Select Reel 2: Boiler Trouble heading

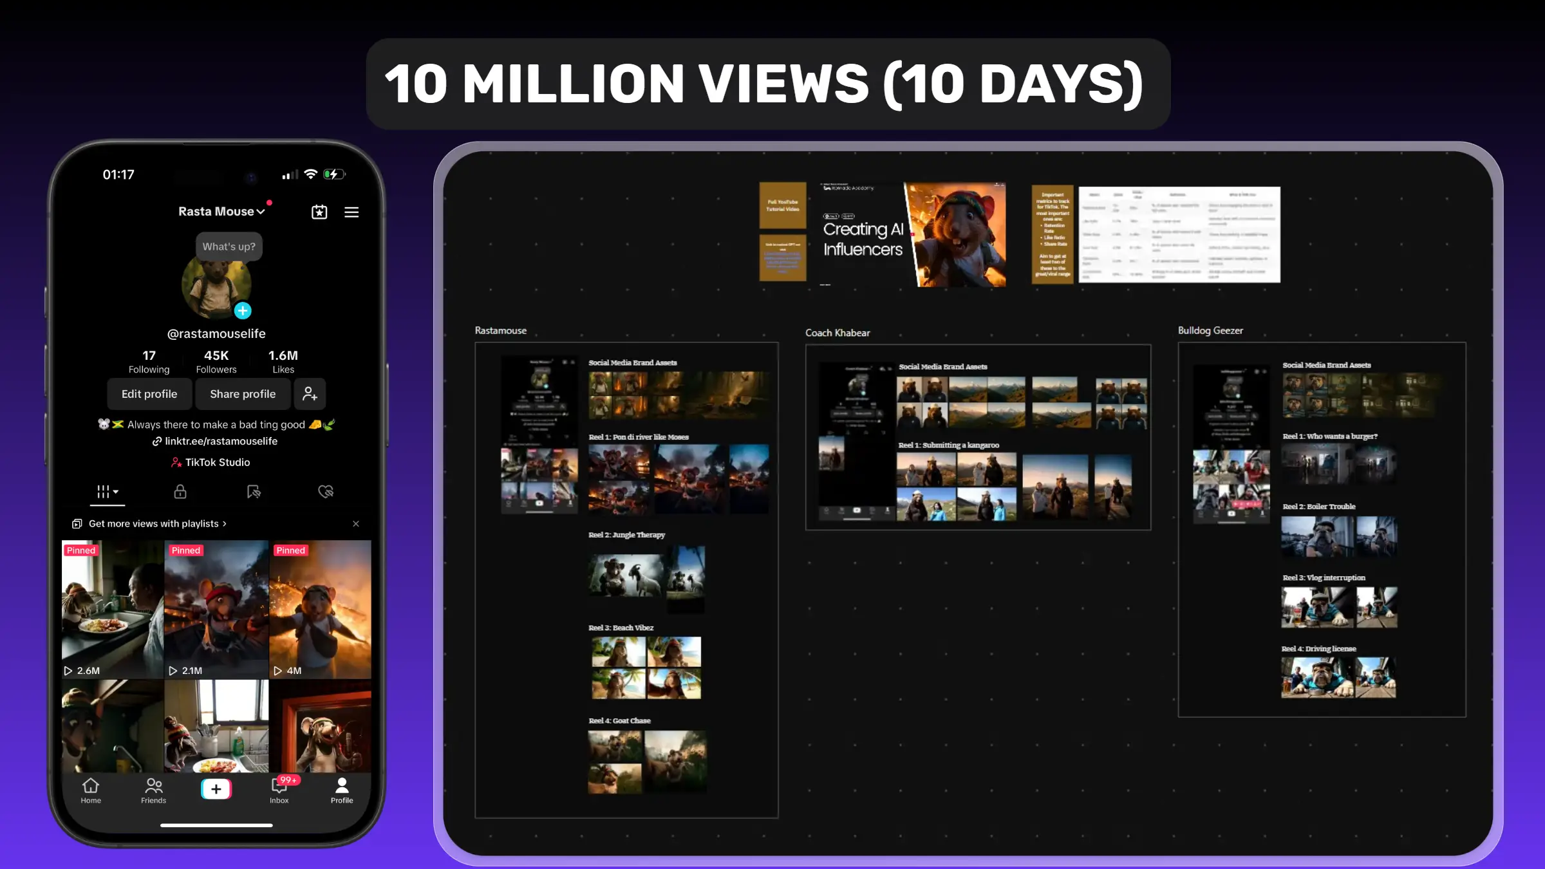point(1319,507)
